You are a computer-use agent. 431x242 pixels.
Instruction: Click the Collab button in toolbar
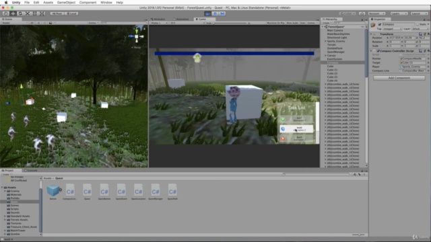347,13
